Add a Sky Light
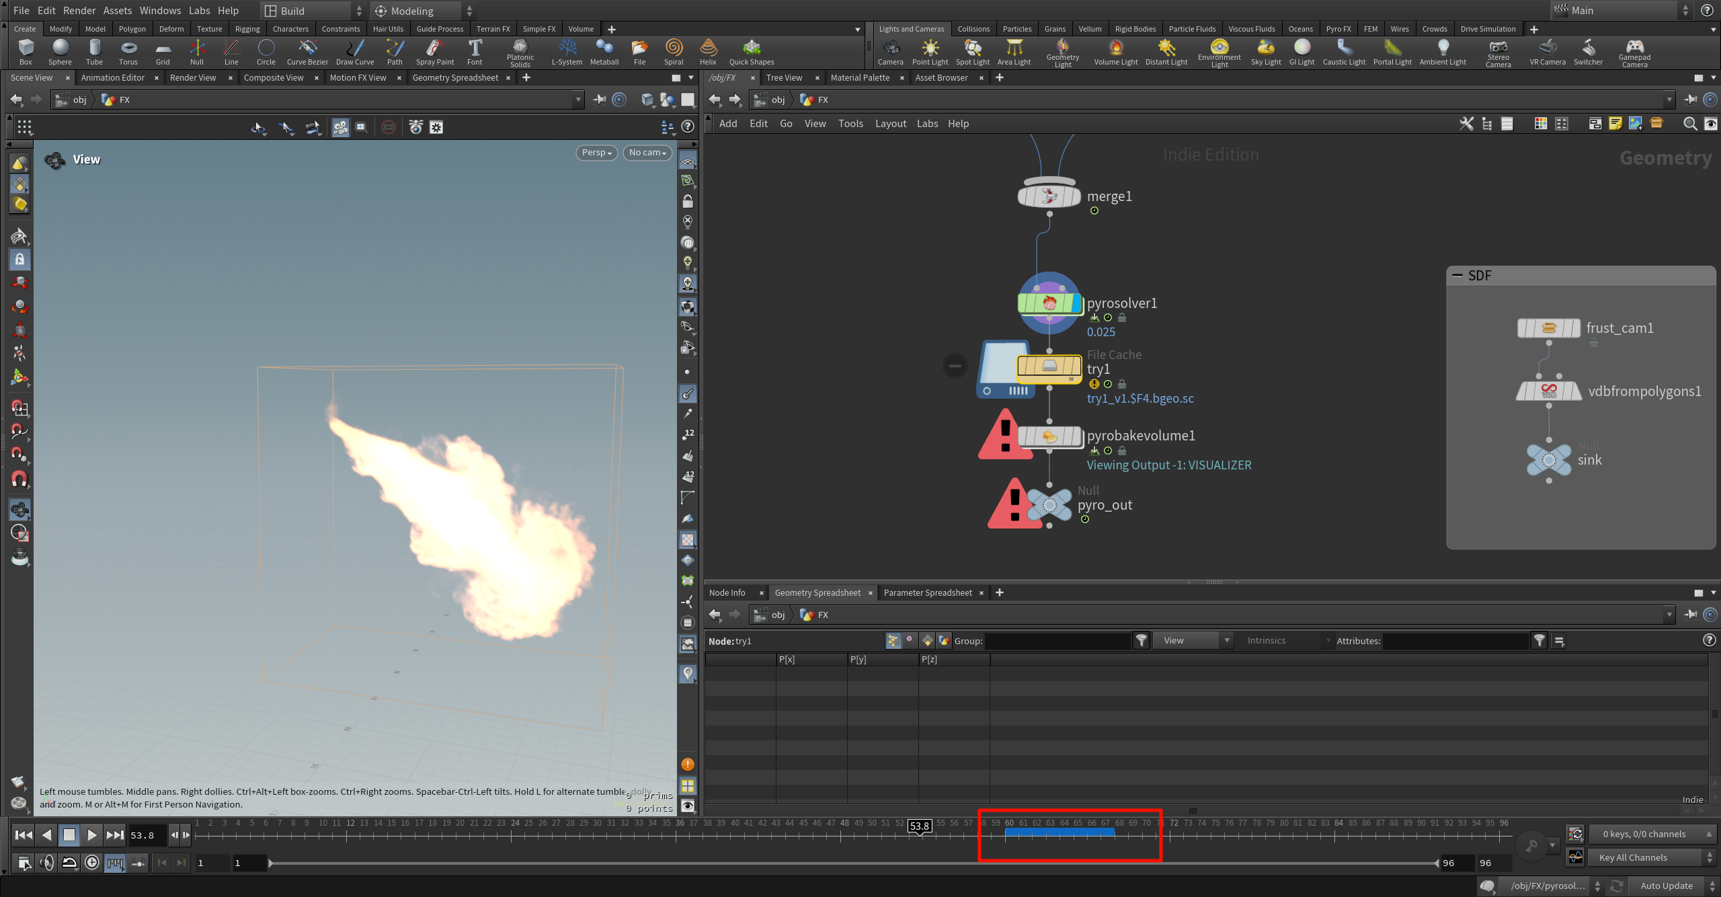 1266,52
